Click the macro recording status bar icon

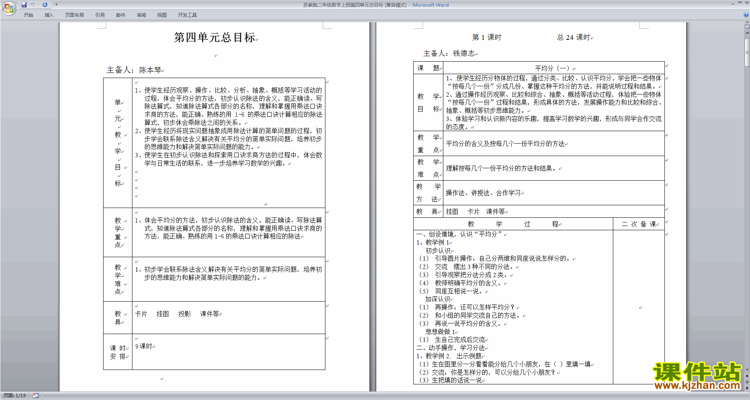pos(36,396)
